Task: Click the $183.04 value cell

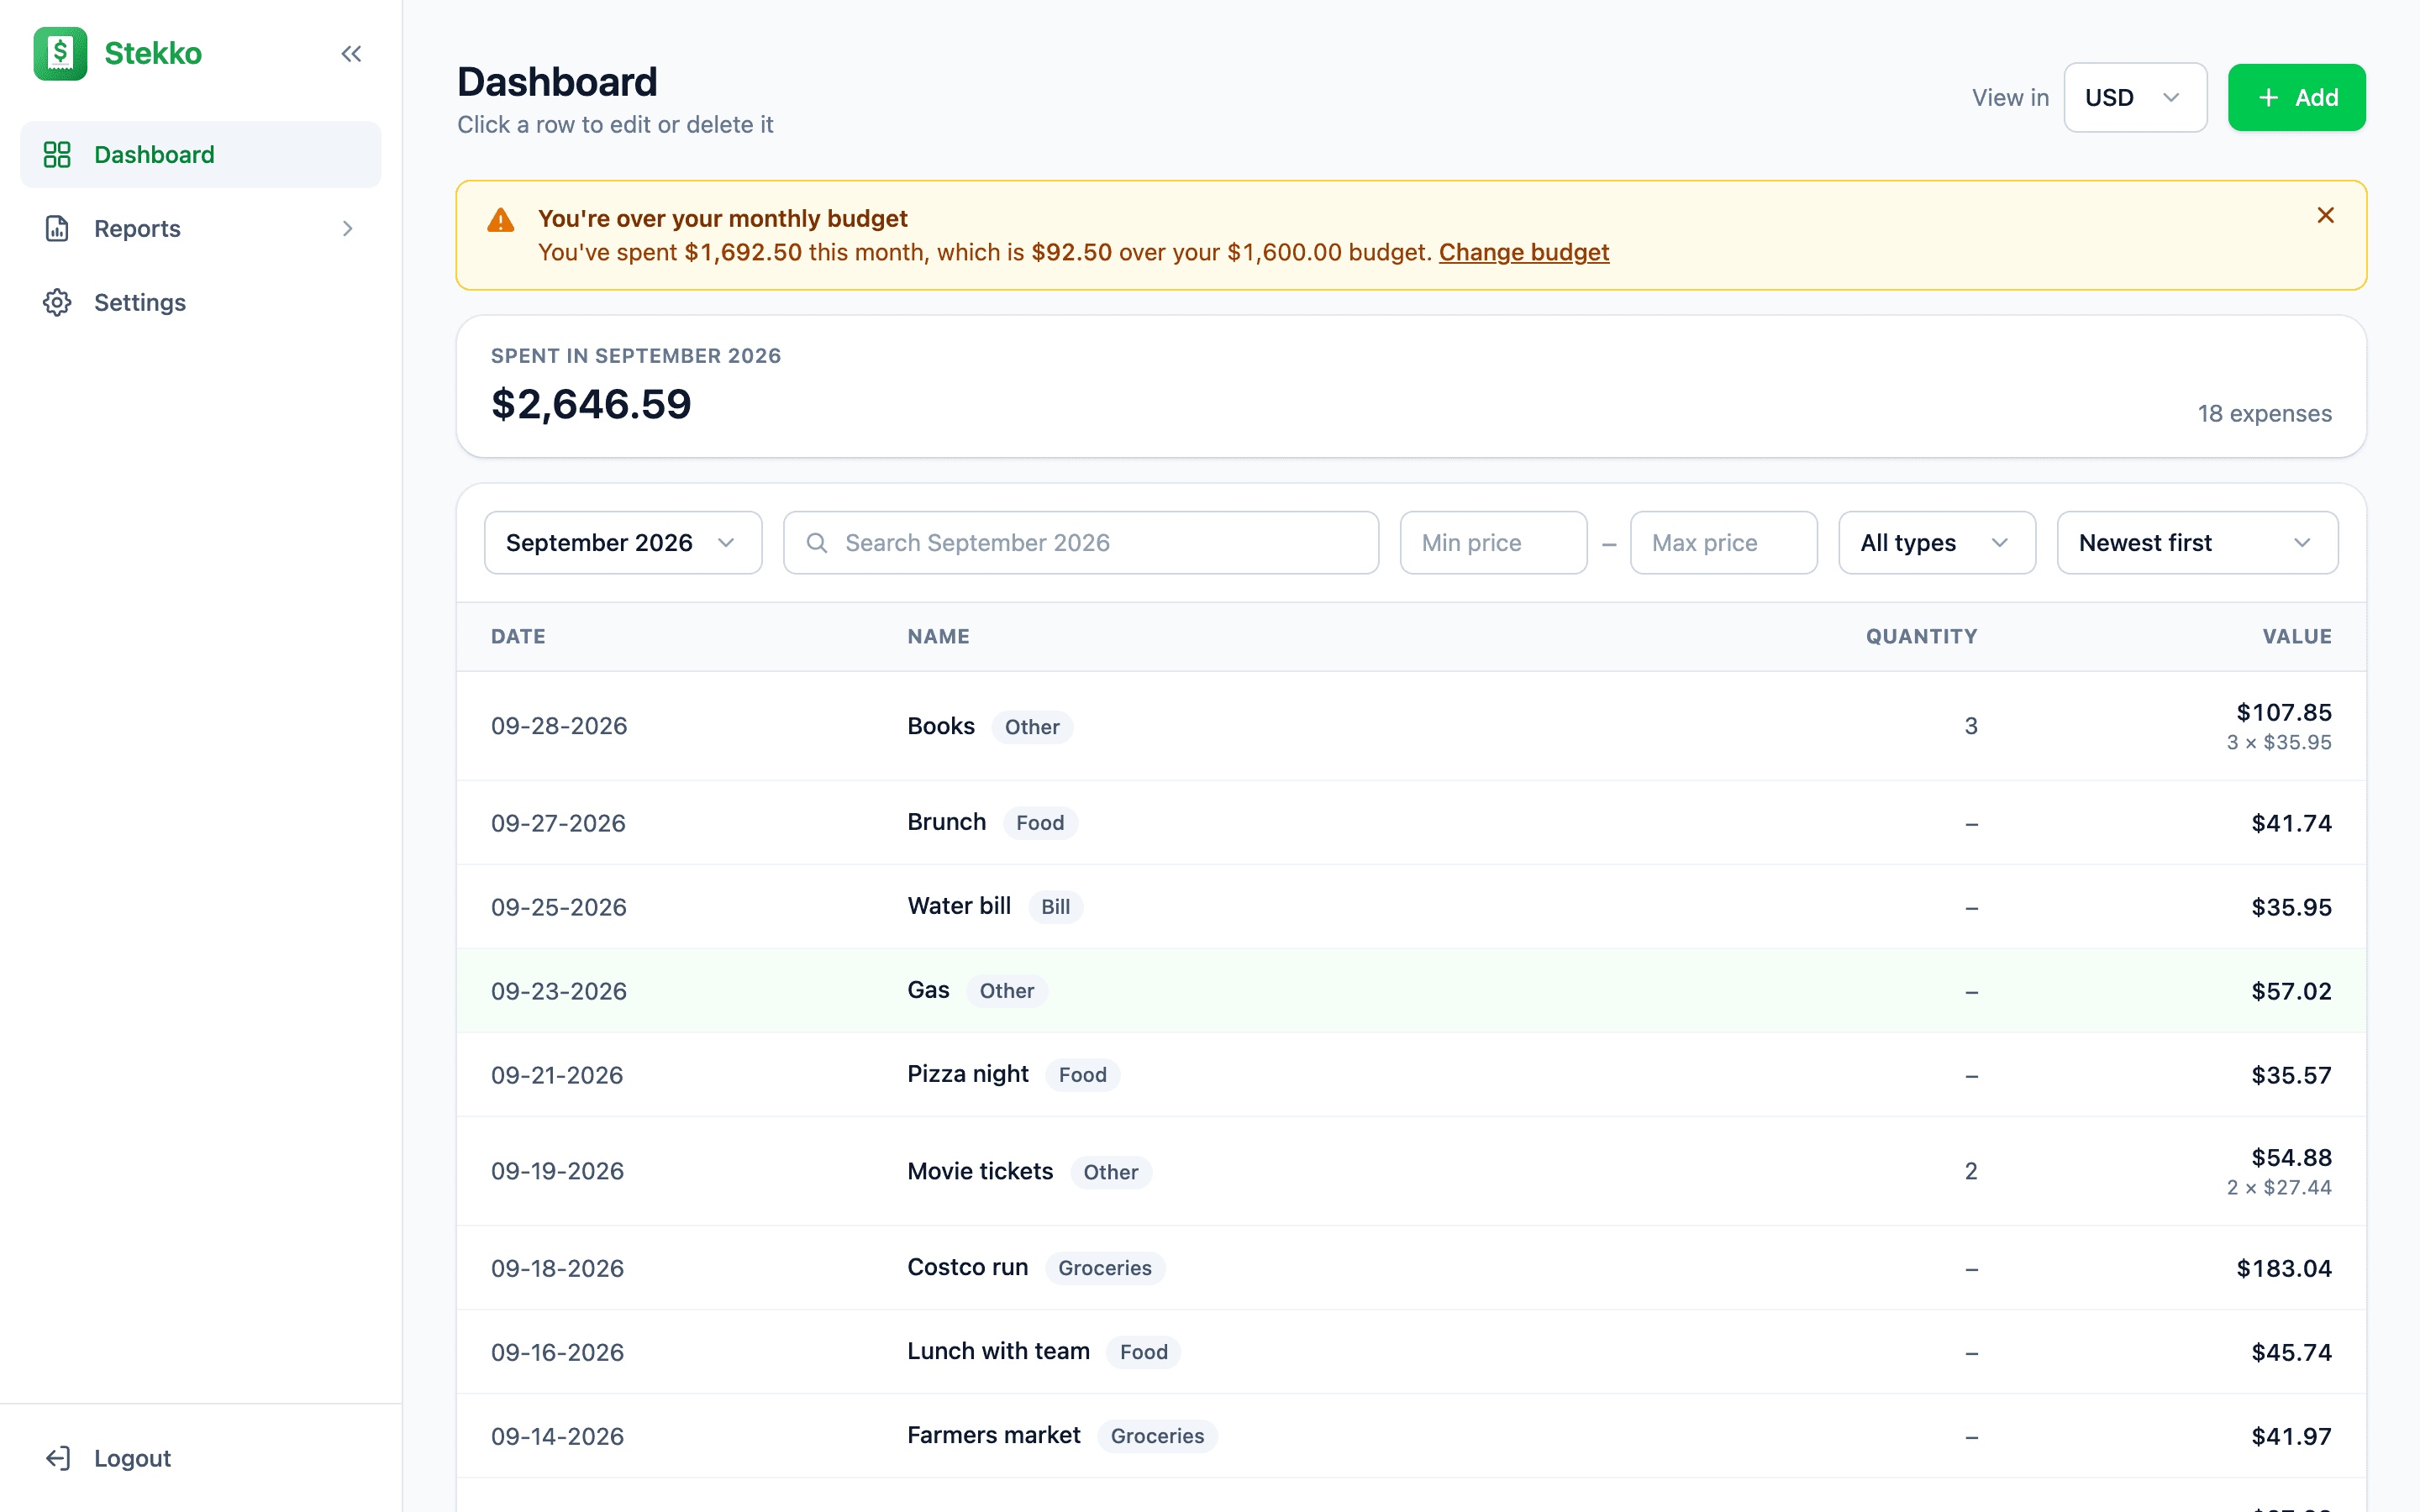Action: point(2284,1268)
